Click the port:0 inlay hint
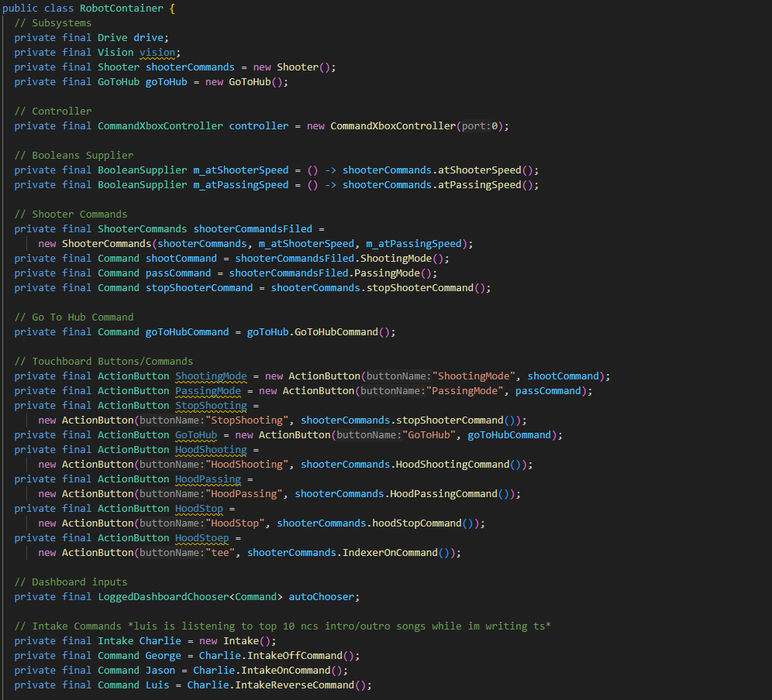 (x=479, y=126)
